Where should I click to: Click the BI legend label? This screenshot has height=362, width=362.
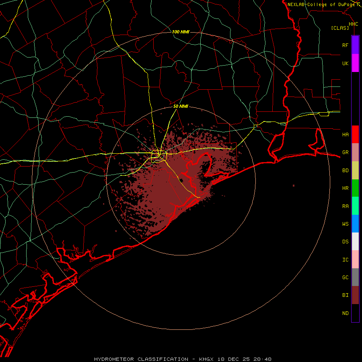point(345,295)
